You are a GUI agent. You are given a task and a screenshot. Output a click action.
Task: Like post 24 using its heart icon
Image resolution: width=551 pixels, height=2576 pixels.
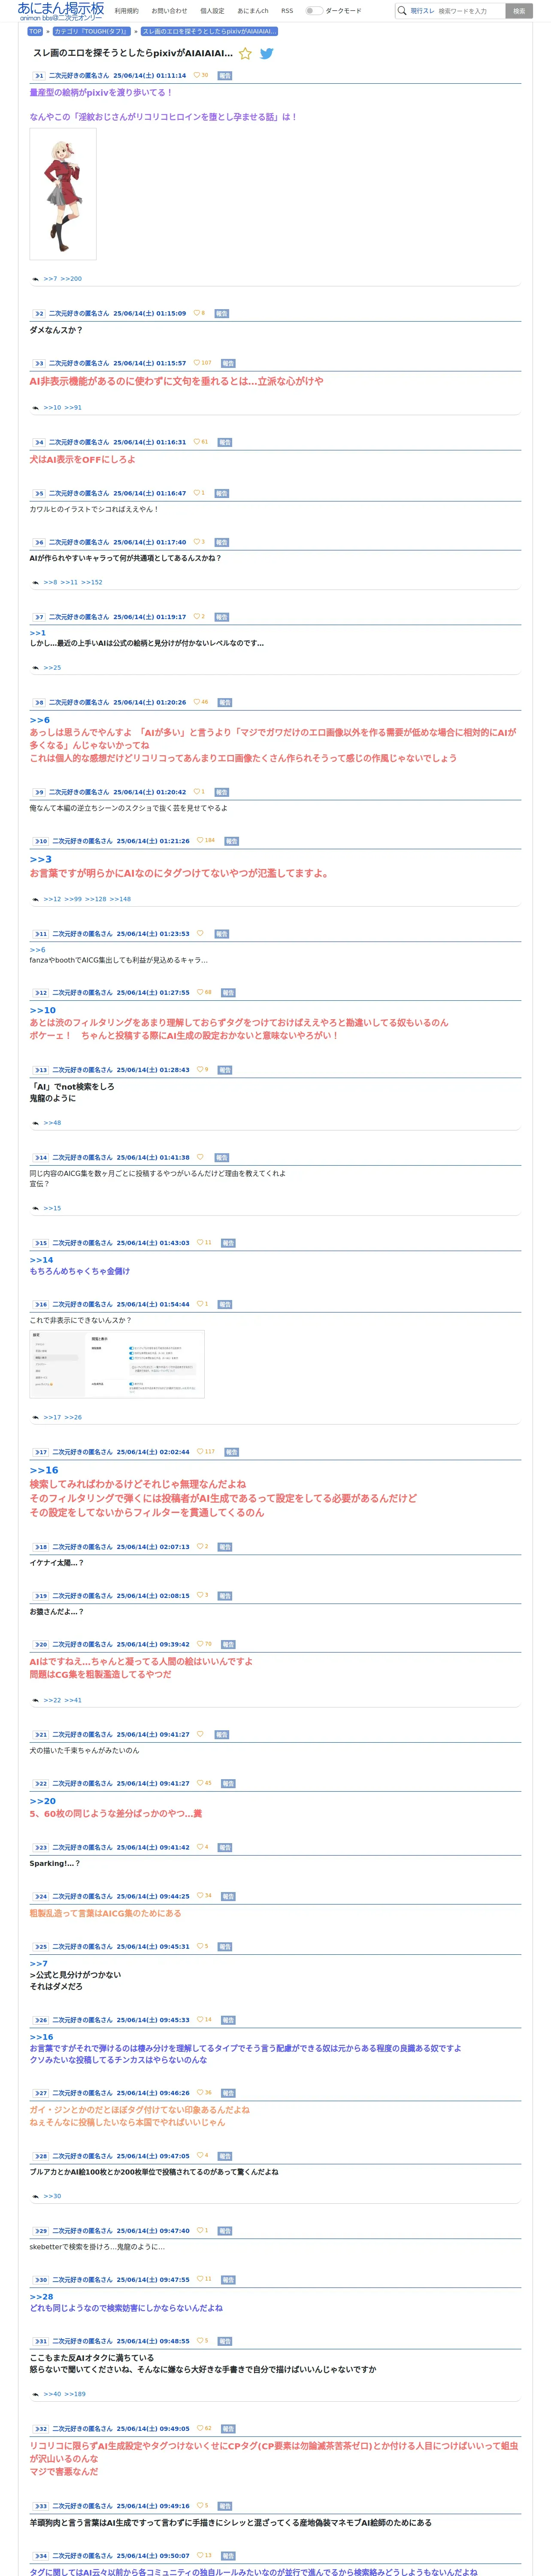pos(200,1896)
